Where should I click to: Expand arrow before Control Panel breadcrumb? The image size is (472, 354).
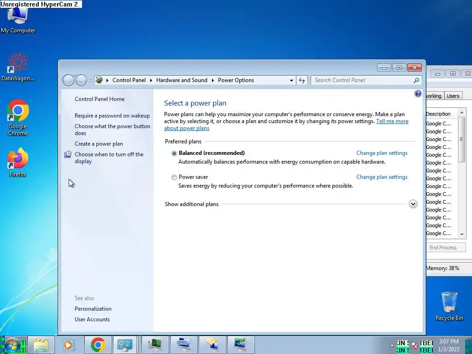point(107,80)
